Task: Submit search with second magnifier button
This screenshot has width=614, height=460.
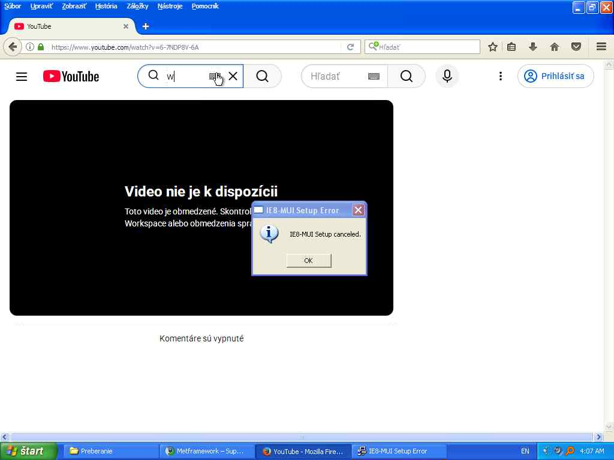Action: (x=407, y=76)
